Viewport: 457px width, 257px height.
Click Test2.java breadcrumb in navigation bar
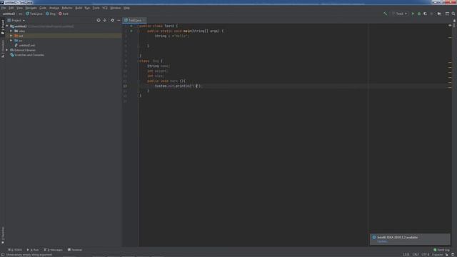coord(34,14)
